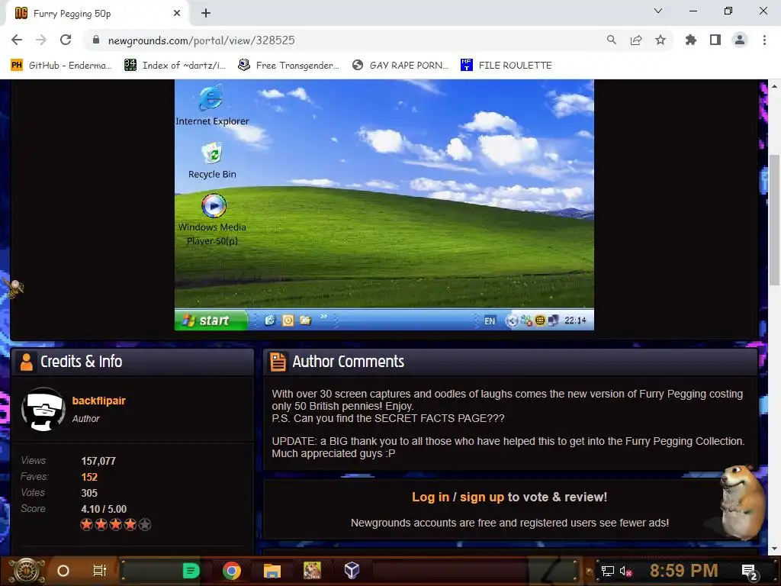Screen dimensions: 781x586
Task: Reload the Newgrounds page
Action: click(x=66, y=40)
